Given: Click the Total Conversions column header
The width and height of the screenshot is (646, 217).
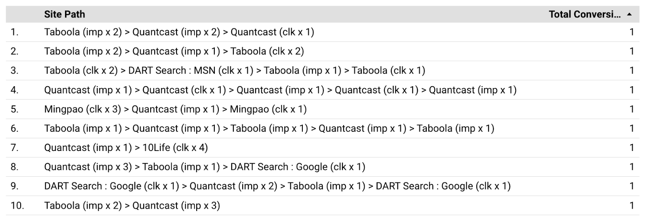Looking at the screenshot, I should [584, 14].
